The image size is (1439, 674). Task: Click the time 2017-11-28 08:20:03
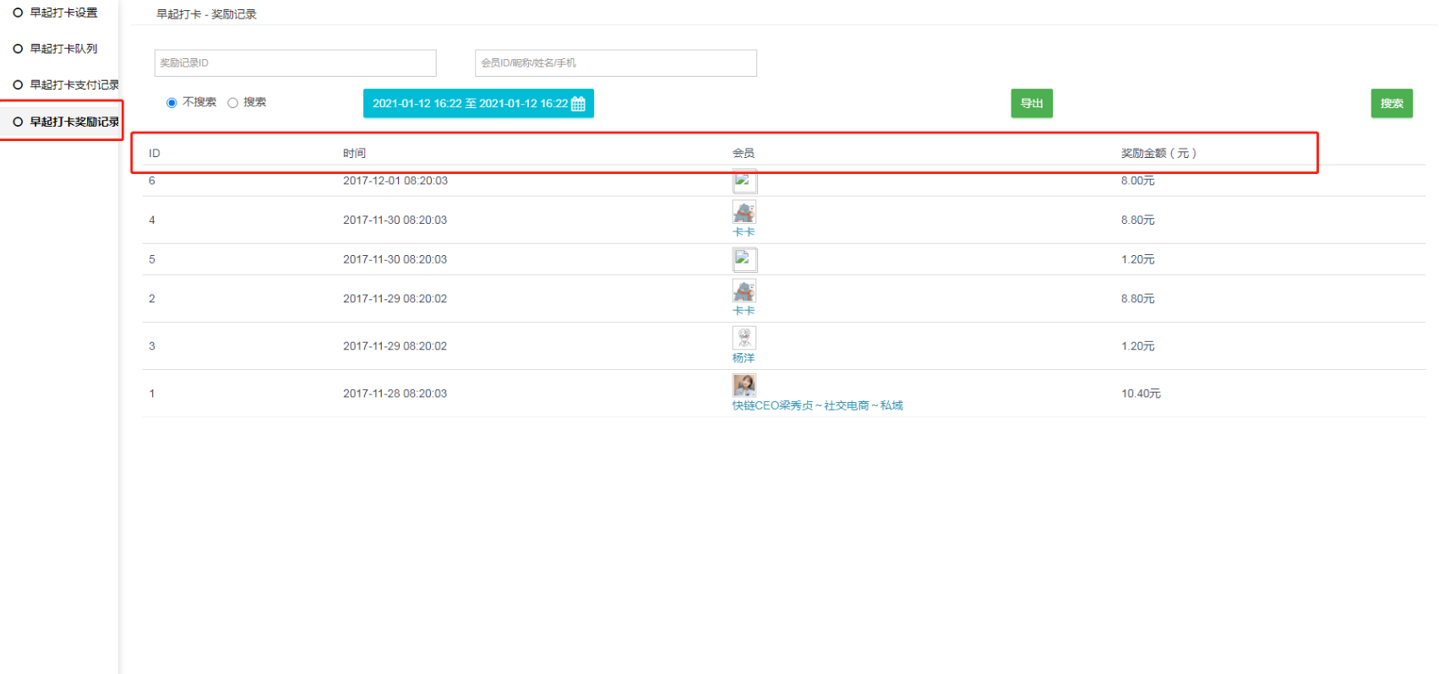[x=395, y=394]
